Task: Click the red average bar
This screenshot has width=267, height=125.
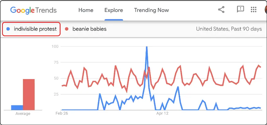Action: (x=29, y=95)
